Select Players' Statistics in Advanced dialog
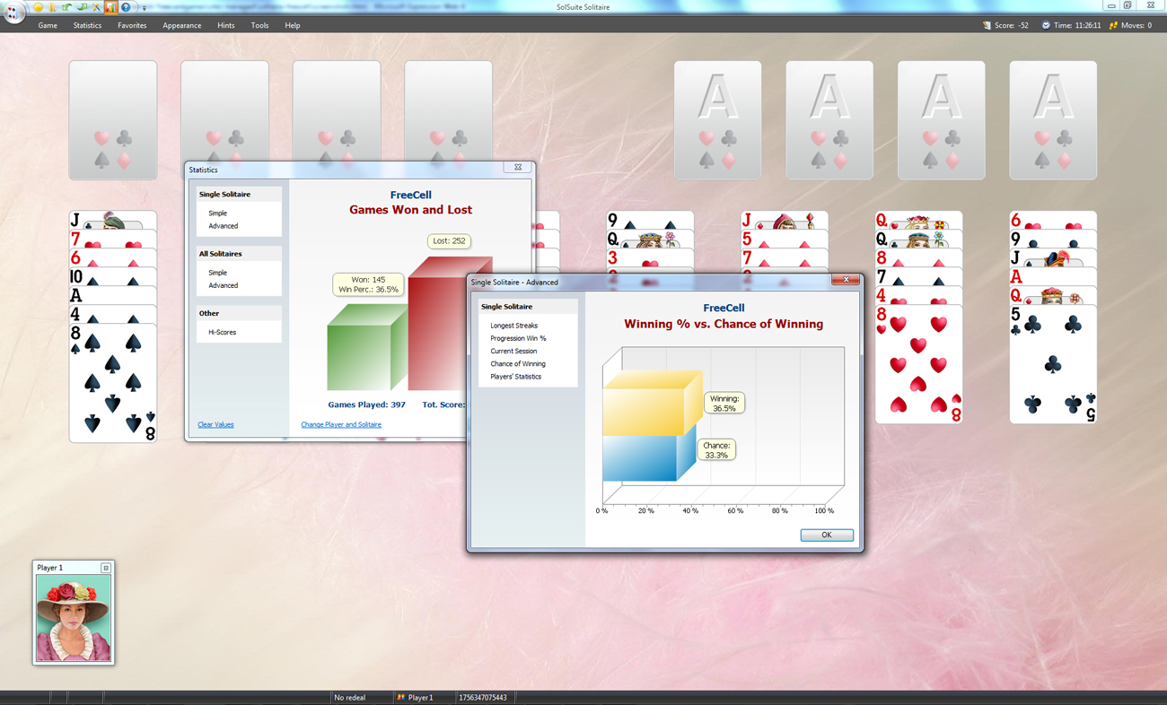 [x=515, y=377]
